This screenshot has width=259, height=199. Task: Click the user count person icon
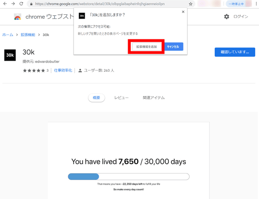pos(80,70)
